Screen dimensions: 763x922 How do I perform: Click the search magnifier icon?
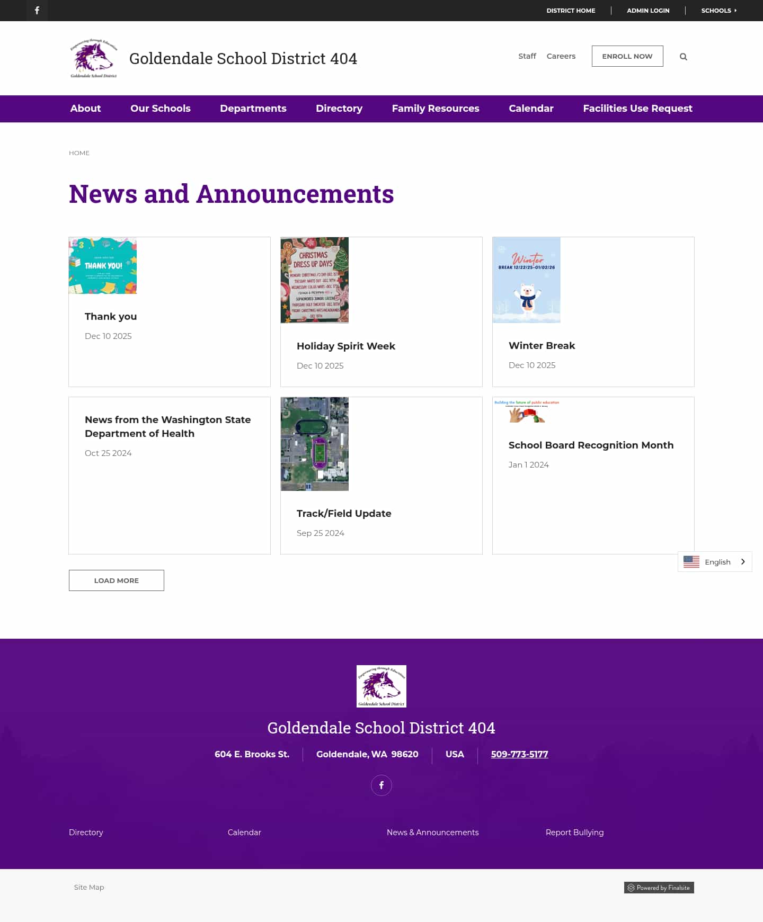coord(684,57)
